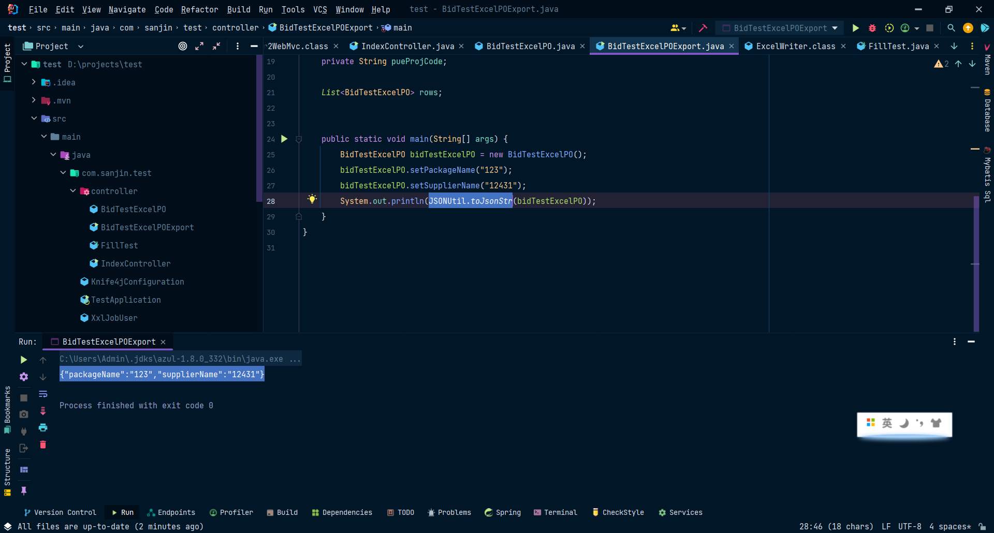
Task: Rerun BidTestExcelPOExport with green play icon
Action: [23, 360]
